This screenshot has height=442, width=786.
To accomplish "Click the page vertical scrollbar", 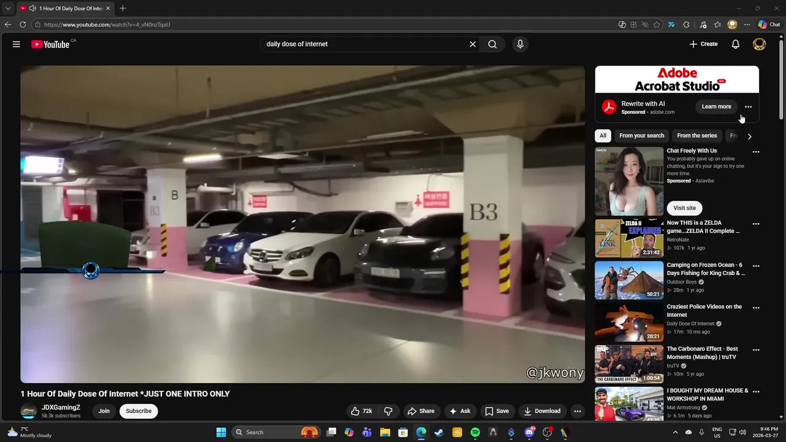I will tap(781, 80).
